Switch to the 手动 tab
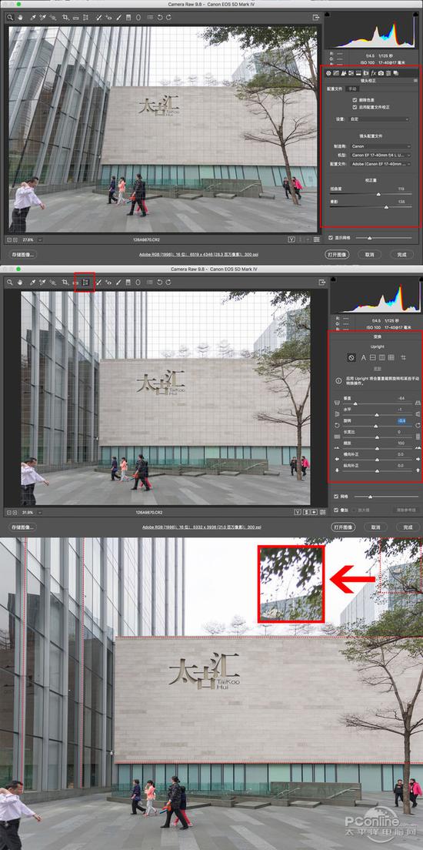This screenshot has width=423, height=850. (x=352, y=89)
